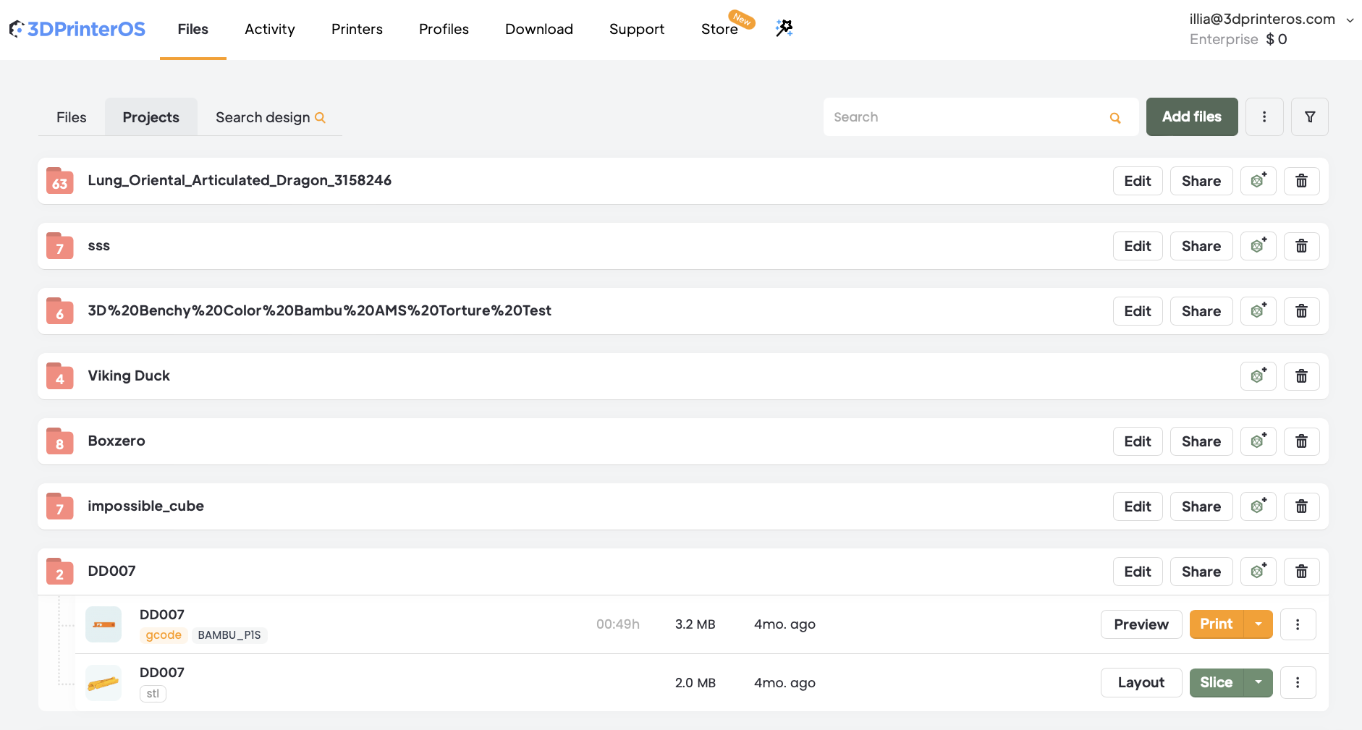Expand the account dropdown next to illia@3dprinteros.com
Image resolution: width=1362 pixels, height=730 pixels.
[x=1349, y=20]
